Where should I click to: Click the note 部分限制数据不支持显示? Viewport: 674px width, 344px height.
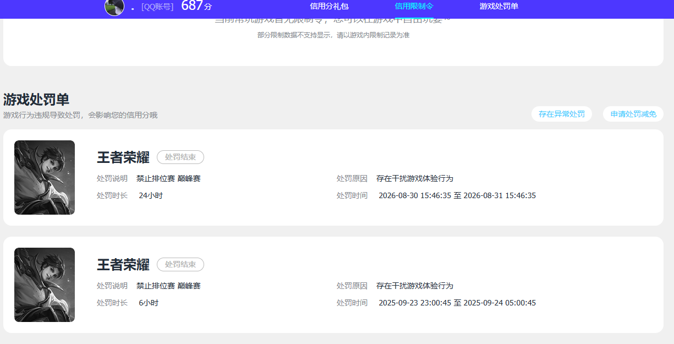click(333, 35)
